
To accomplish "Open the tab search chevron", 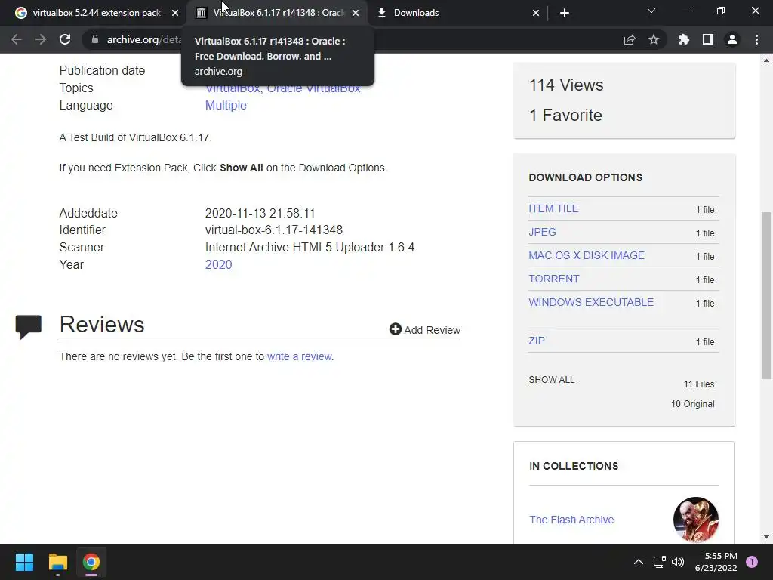I will pyautogui.click(x=651, y=11).
